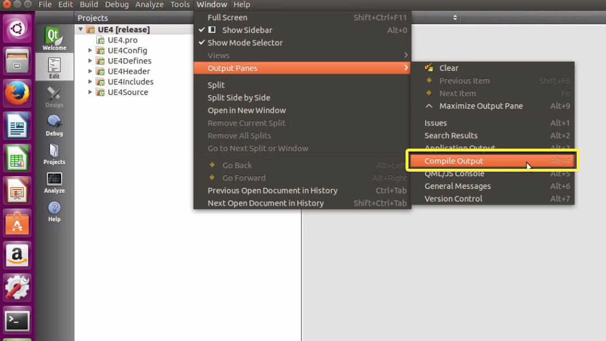Close the Window menu
606x341 pixels.
212,5
